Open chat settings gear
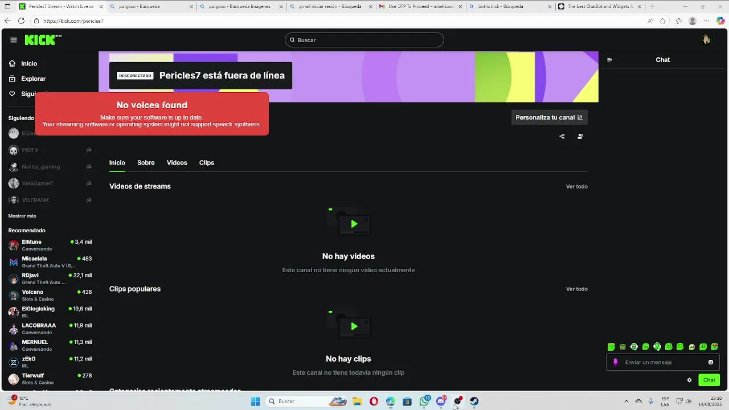Screen dimensions: 729x410 pos(689,380)
